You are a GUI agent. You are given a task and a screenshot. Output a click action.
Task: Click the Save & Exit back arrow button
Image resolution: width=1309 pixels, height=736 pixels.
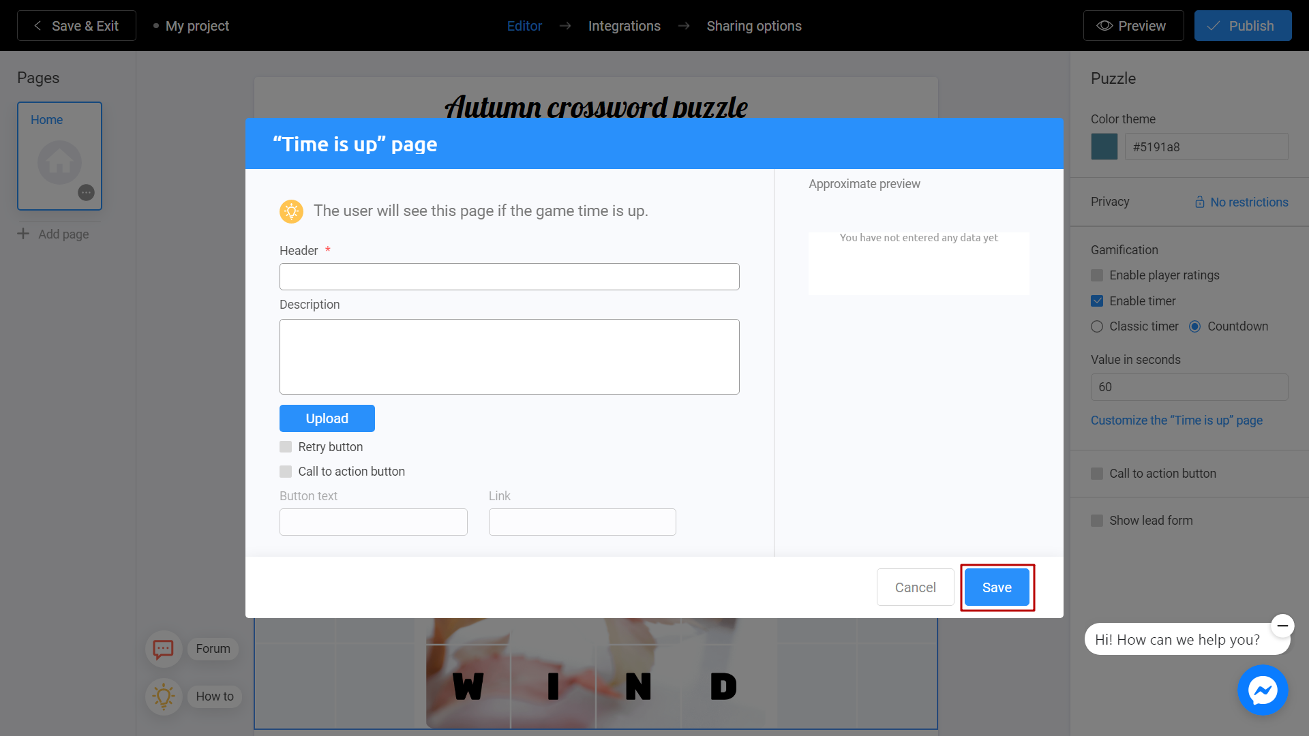point(76,26)
